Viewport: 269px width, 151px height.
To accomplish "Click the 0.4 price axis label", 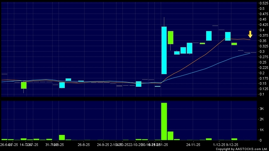I will pyautogui.click(x=262, y=30).
